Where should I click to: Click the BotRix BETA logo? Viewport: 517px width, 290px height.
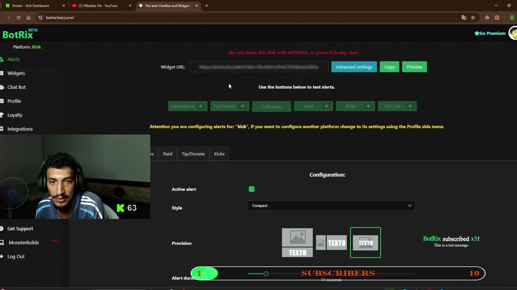[x=20, y=34]
